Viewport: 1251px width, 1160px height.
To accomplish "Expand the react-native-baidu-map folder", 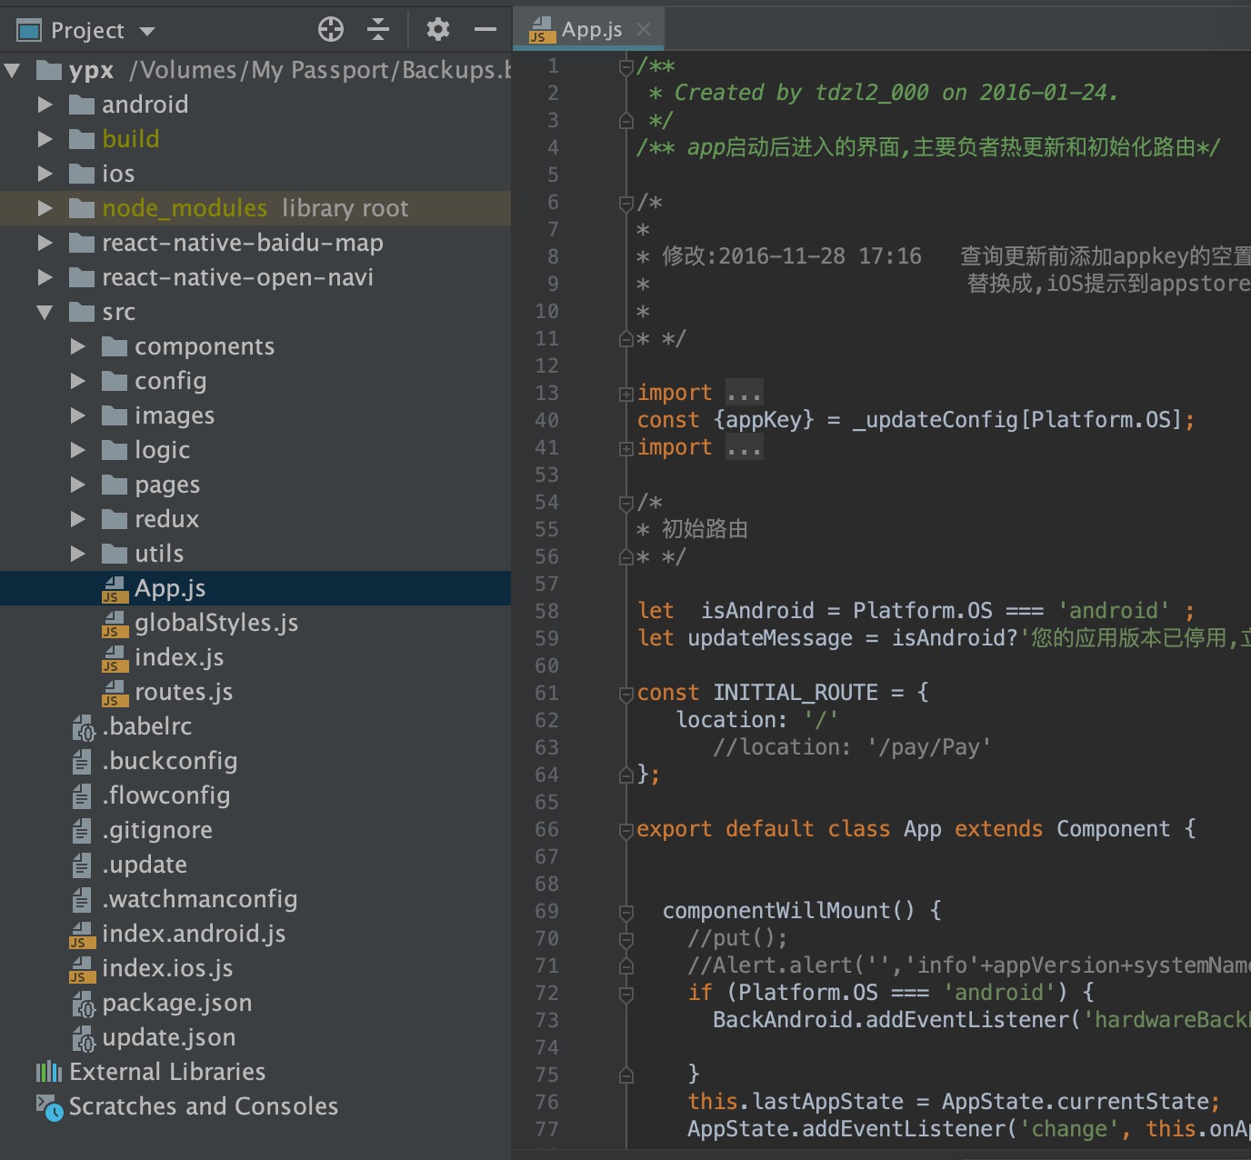I will (45, 243).
